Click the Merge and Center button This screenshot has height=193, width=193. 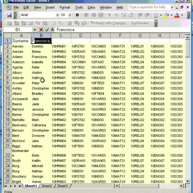(x=101, y=15)
